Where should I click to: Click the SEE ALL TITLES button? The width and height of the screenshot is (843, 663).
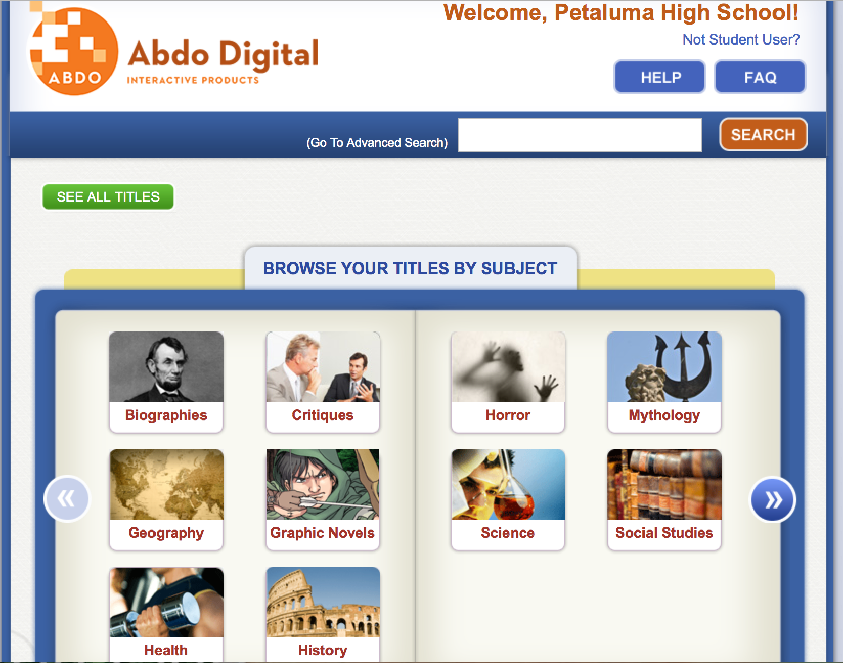(108, 197)
